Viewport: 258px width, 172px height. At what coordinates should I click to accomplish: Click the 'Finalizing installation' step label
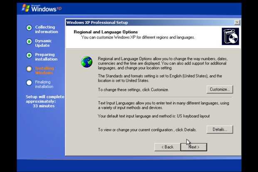point(44,84)
